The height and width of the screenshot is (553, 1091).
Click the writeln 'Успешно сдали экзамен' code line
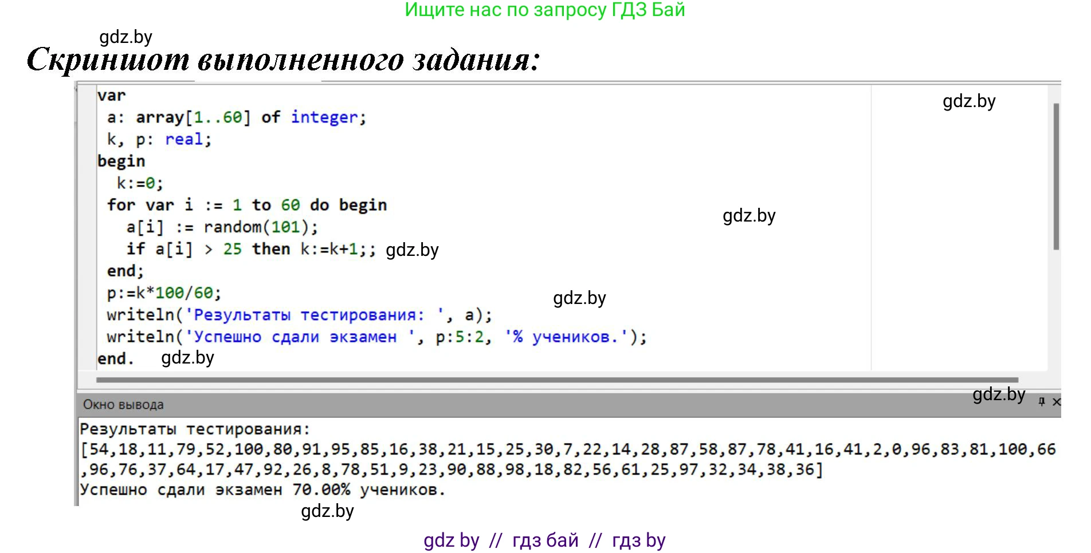376,337
